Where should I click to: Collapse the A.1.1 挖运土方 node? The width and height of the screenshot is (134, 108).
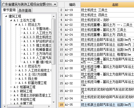[16, 24]
